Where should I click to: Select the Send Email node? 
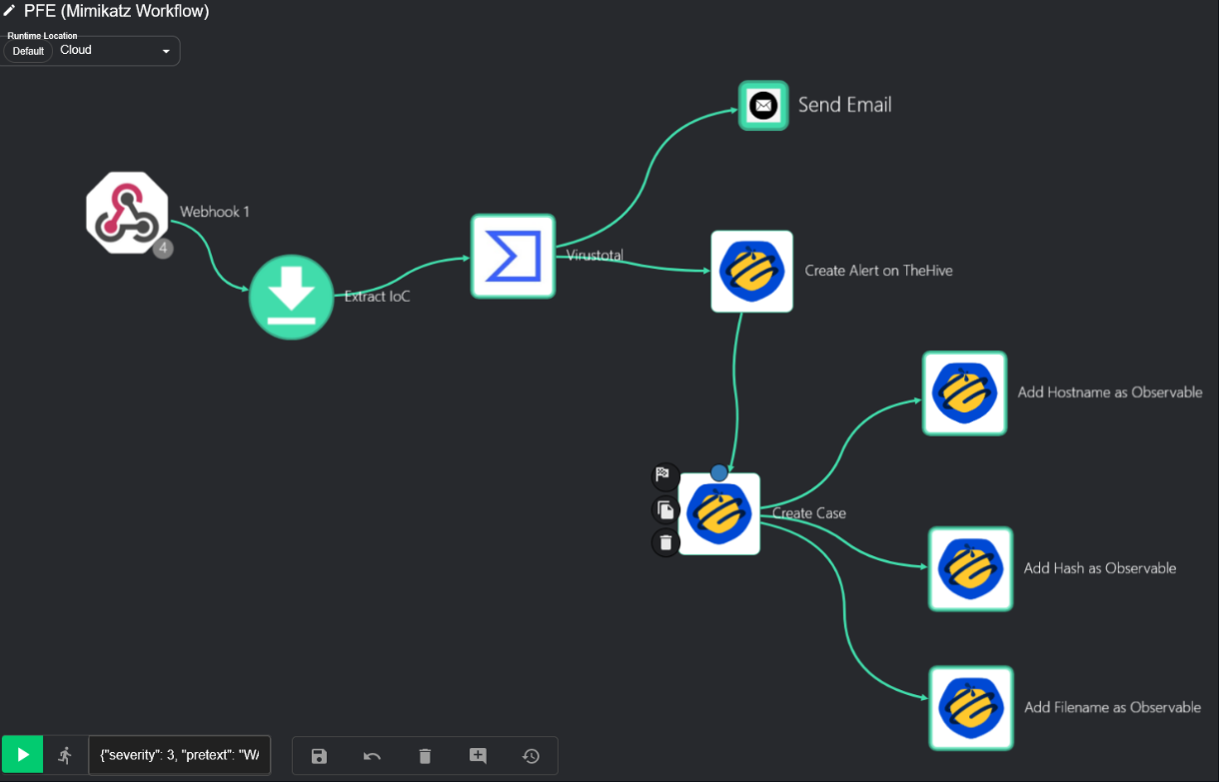pos(763,105)
